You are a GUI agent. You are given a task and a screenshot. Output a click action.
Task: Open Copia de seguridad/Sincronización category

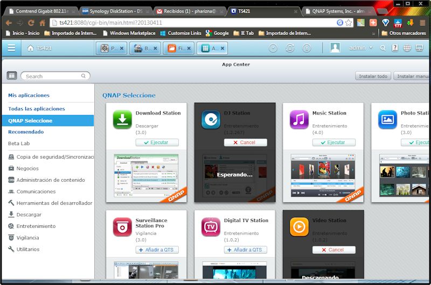pyautogui.click(x=51, y=157)
